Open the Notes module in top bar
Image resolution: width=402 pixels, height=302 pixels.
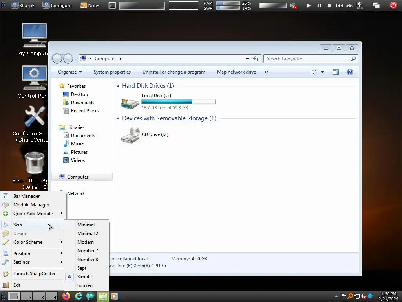click(x=90, y=5)
